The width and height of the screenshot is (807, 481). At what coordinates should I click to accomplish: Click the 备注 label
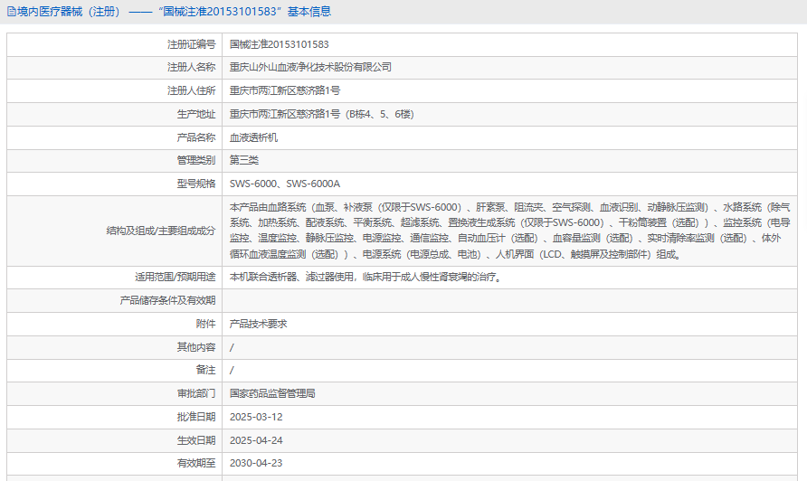tap(206, 370)
